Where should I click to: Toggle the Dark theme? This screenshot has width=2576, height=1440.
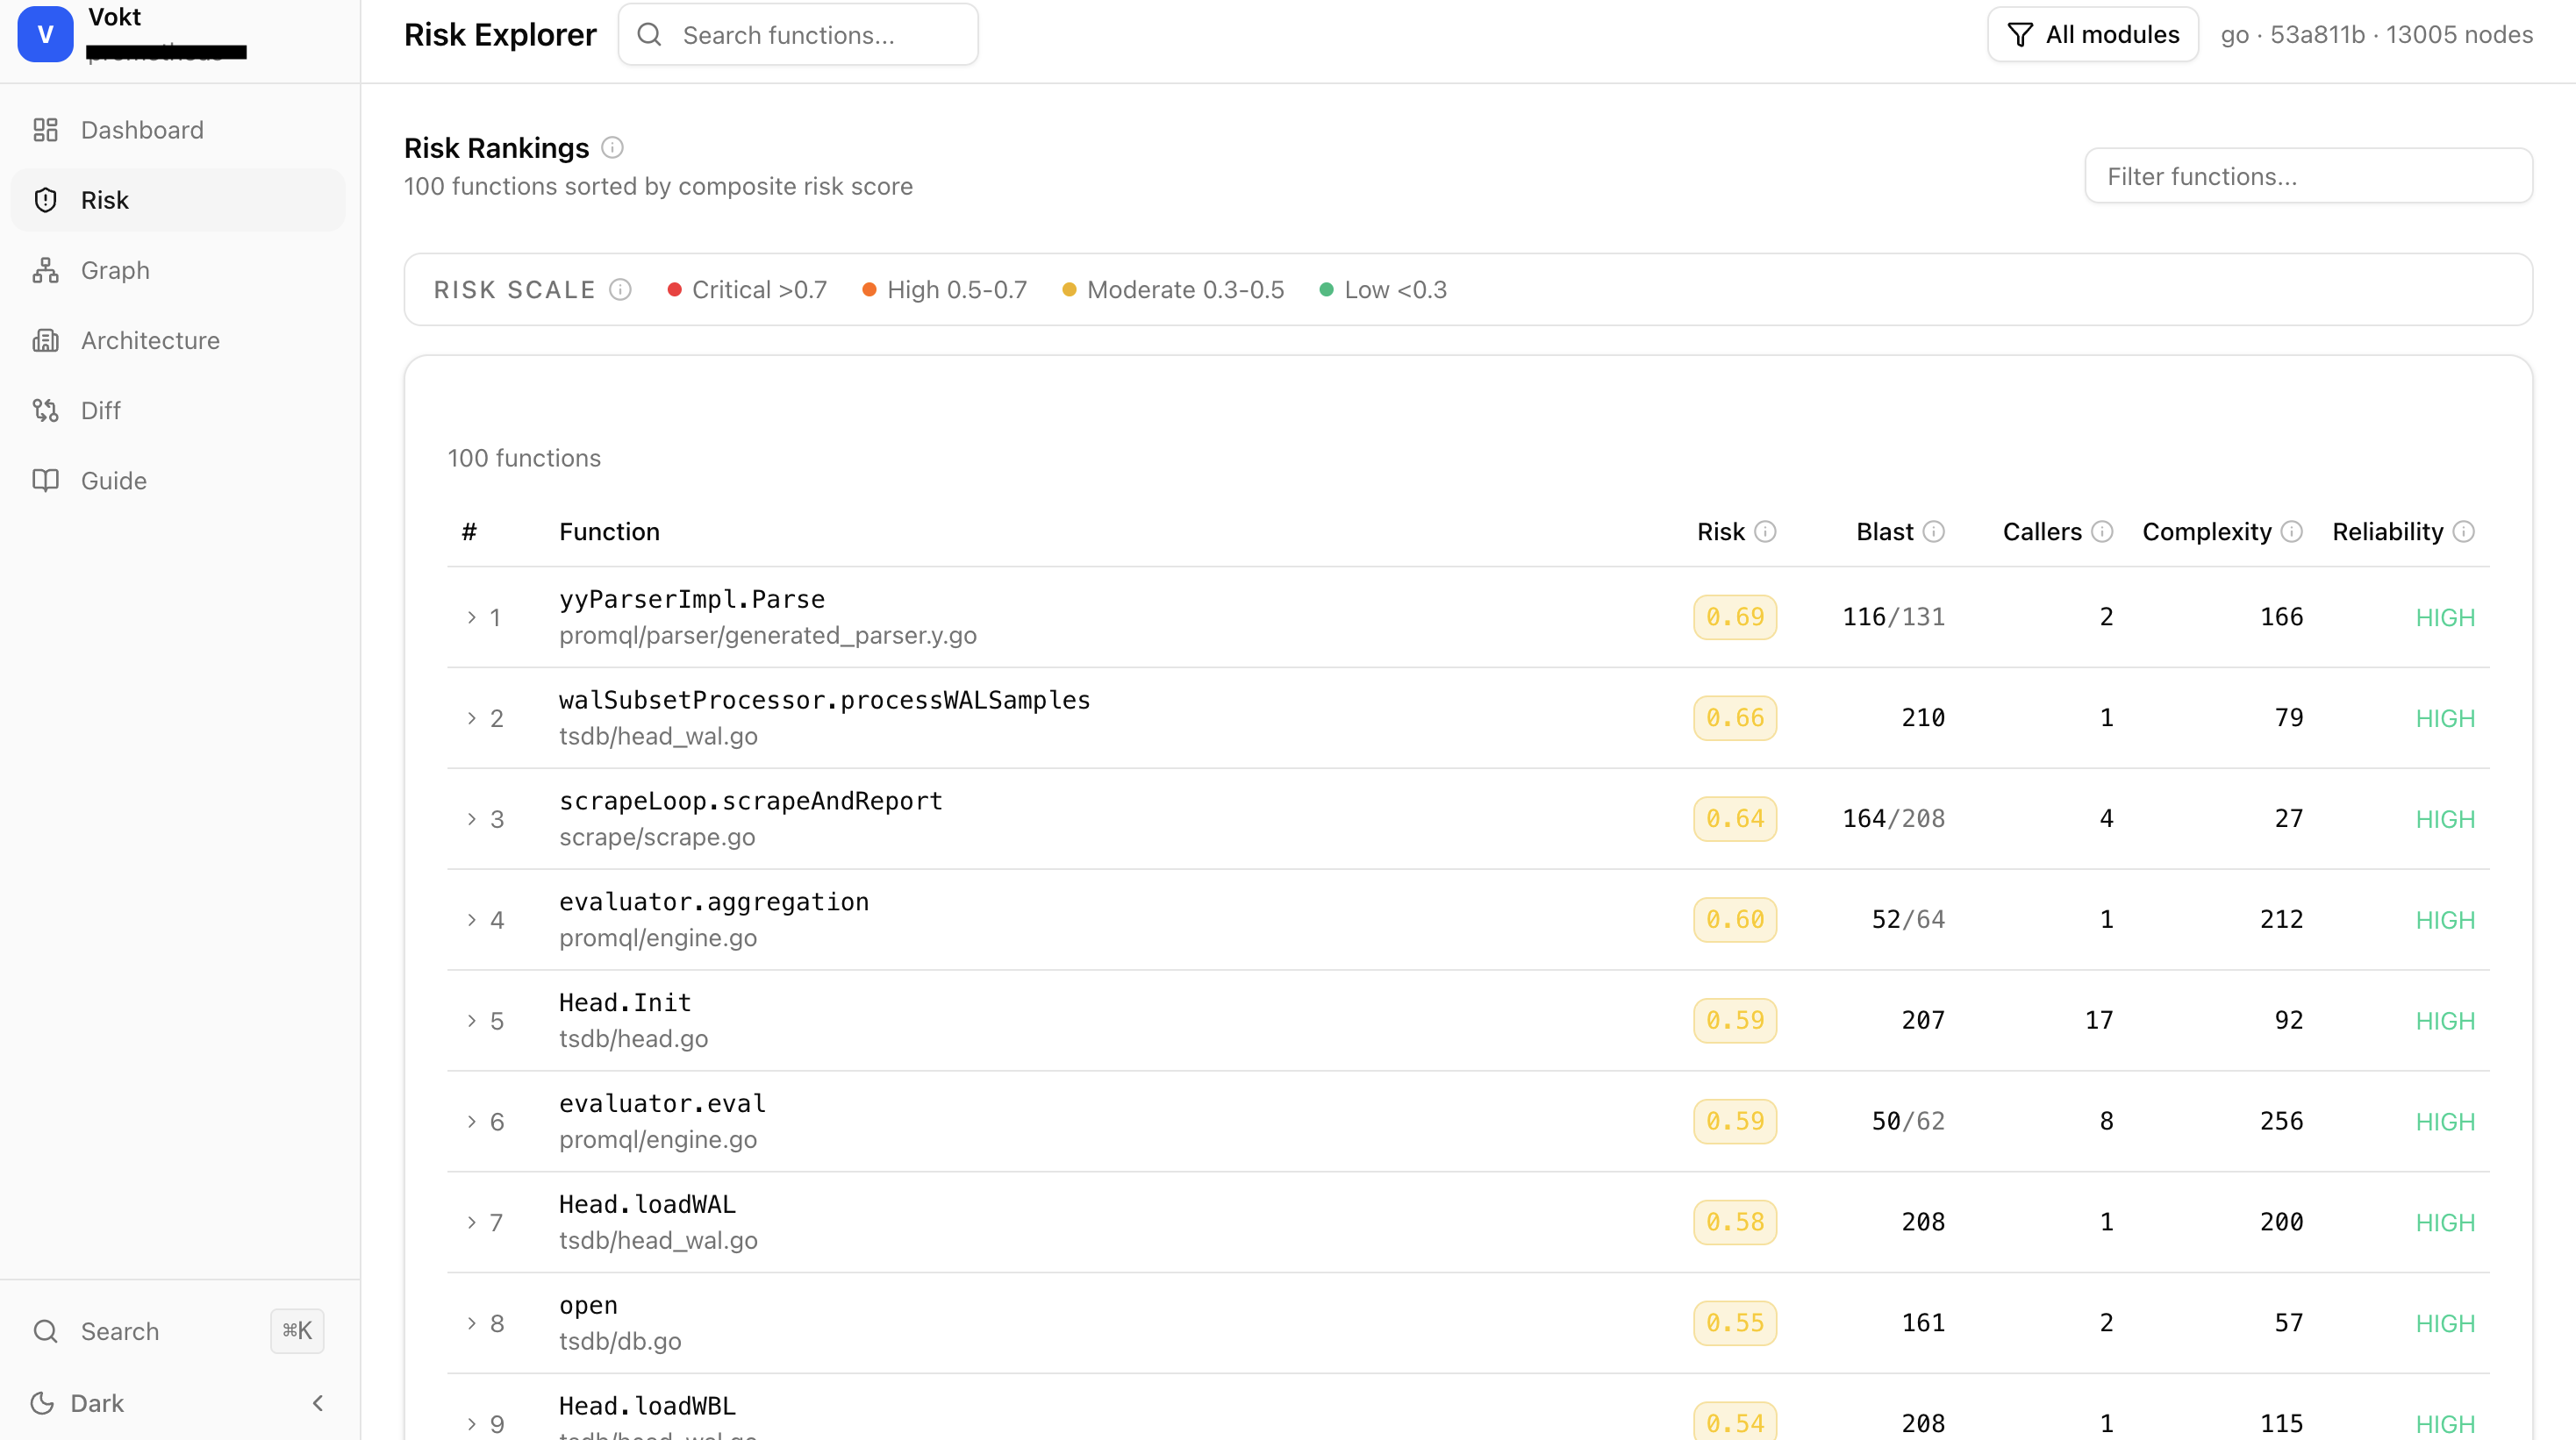pos(78,1403)
